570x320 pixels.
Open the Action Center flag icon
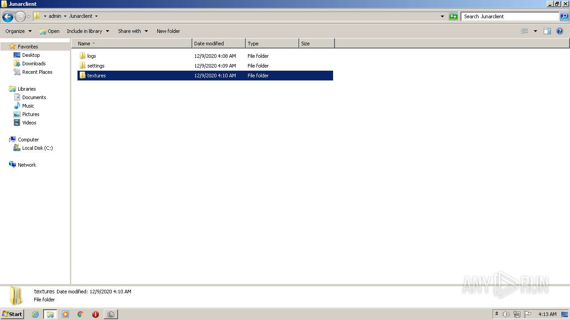(x=528, y=314)
